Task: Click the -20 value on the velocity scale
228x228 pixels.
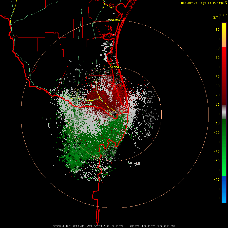Action: (217, 132)
